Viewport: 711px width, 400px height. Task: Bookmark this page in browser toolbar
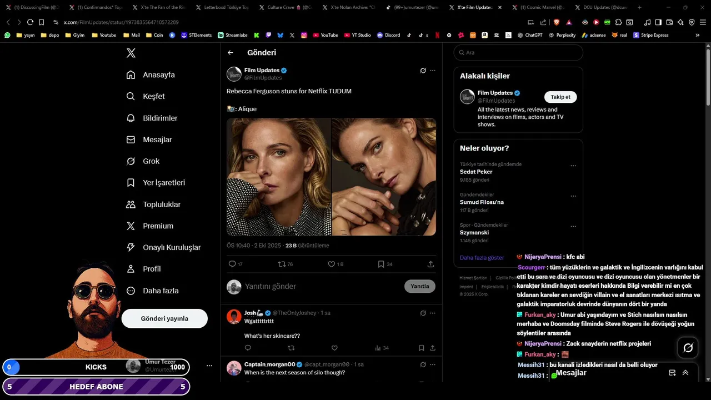pyautogui.click(x=41, y=22)
